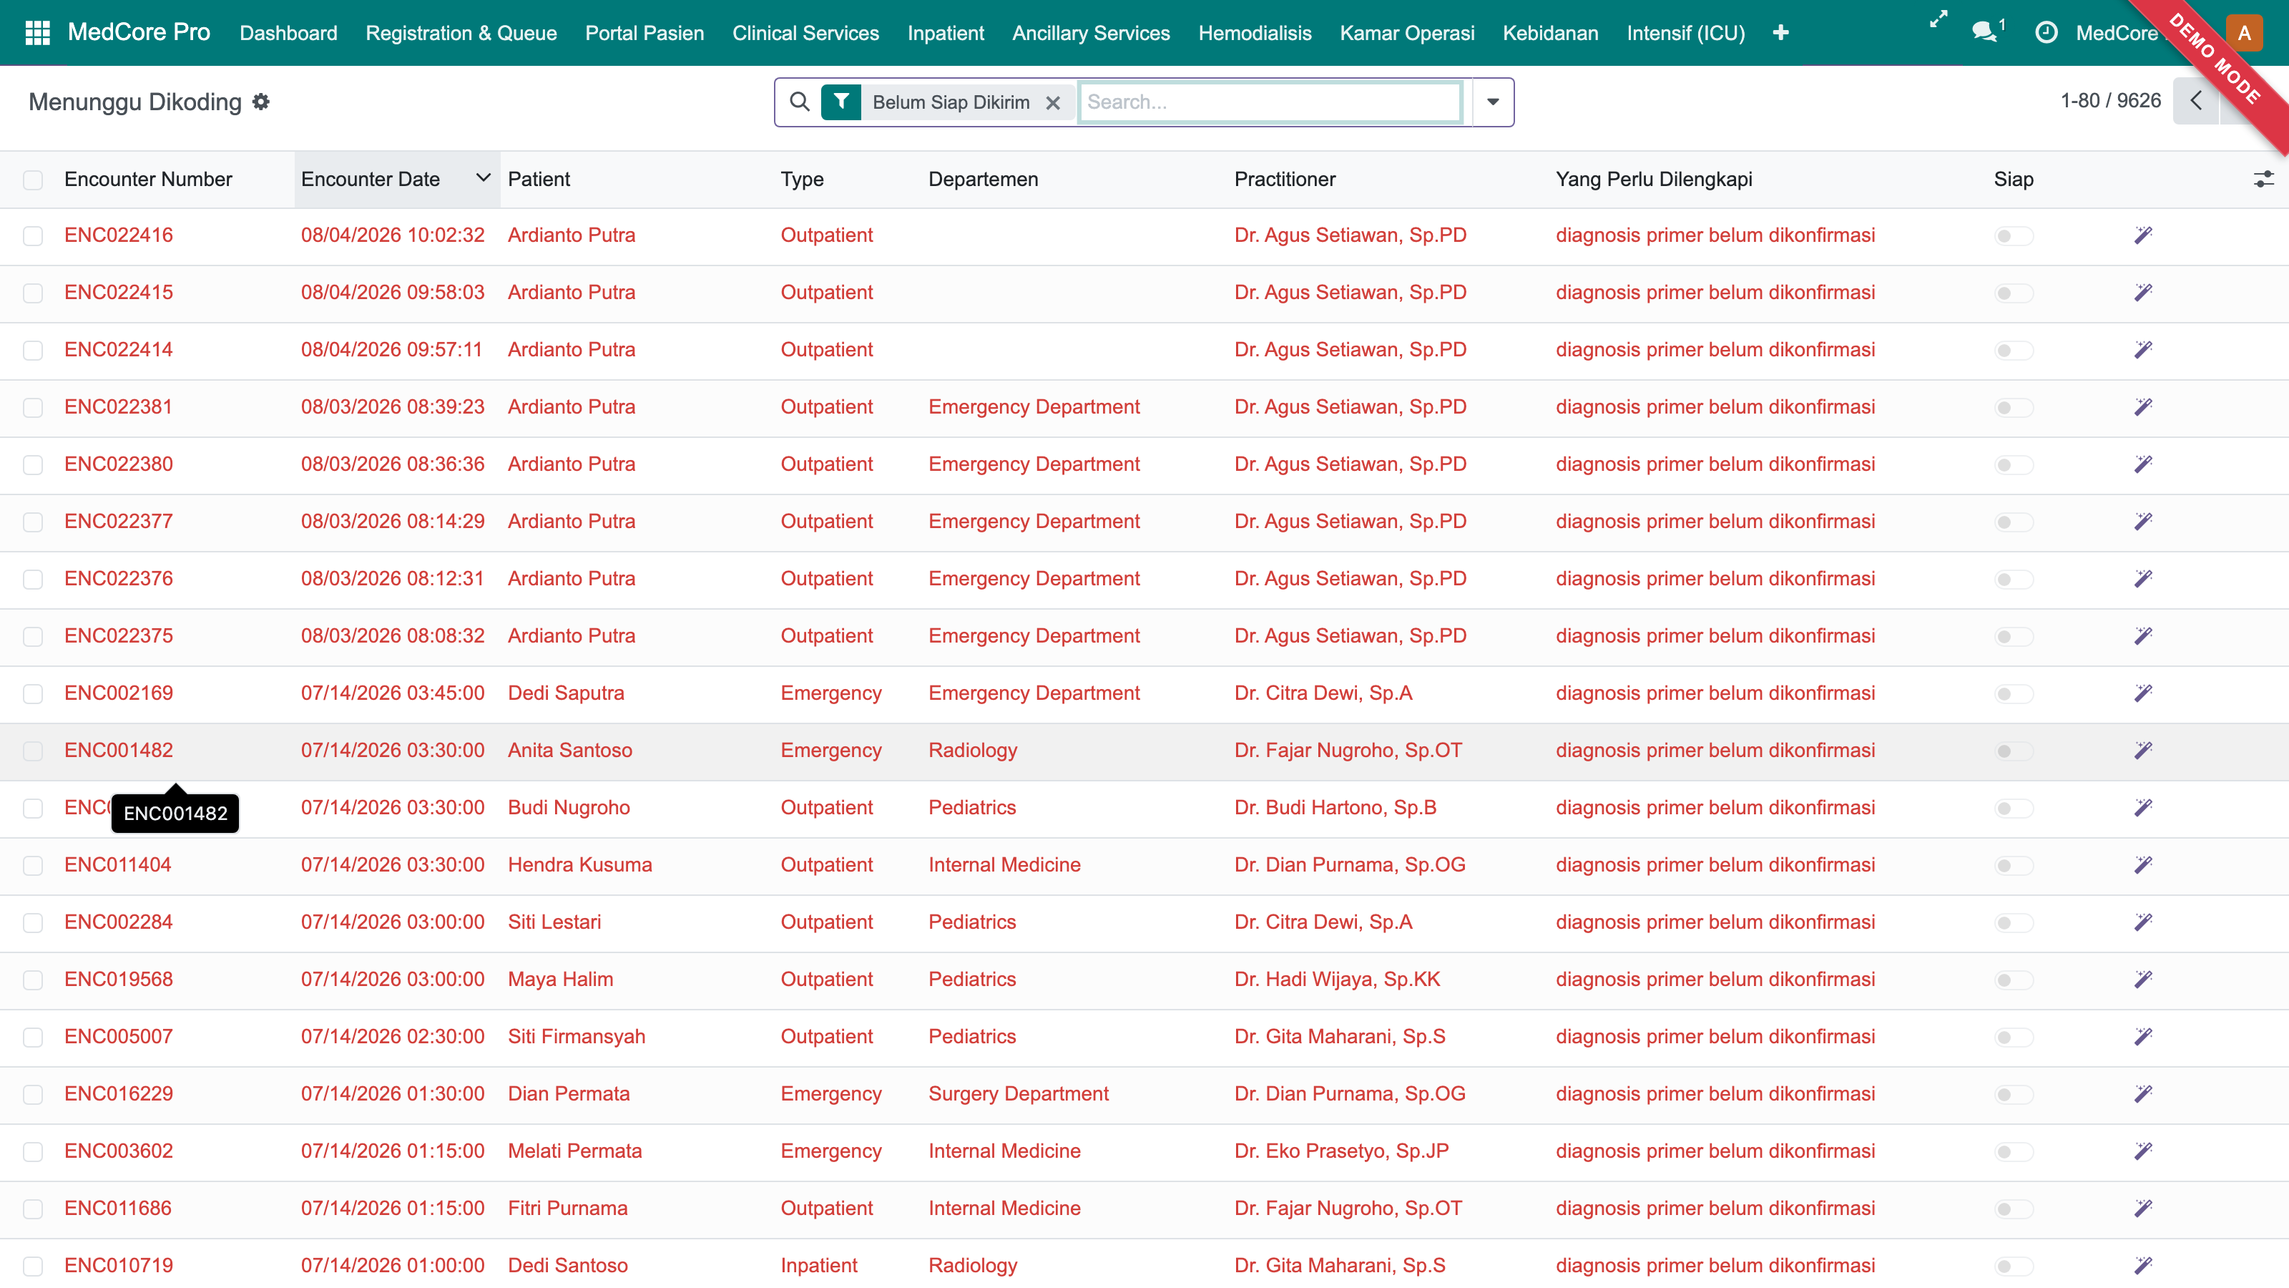Open the Hemodialisis menu
Image resolution: width=2289 pixels, height=1288 pixels.
tap(1255, 33)
